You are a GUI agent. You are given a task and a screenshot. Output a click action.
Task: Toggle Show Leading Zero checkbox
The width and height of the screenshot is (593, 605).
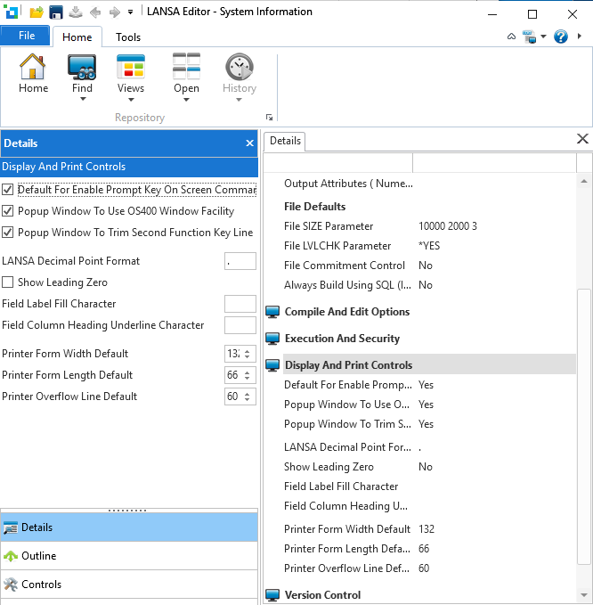click(8, 282)
